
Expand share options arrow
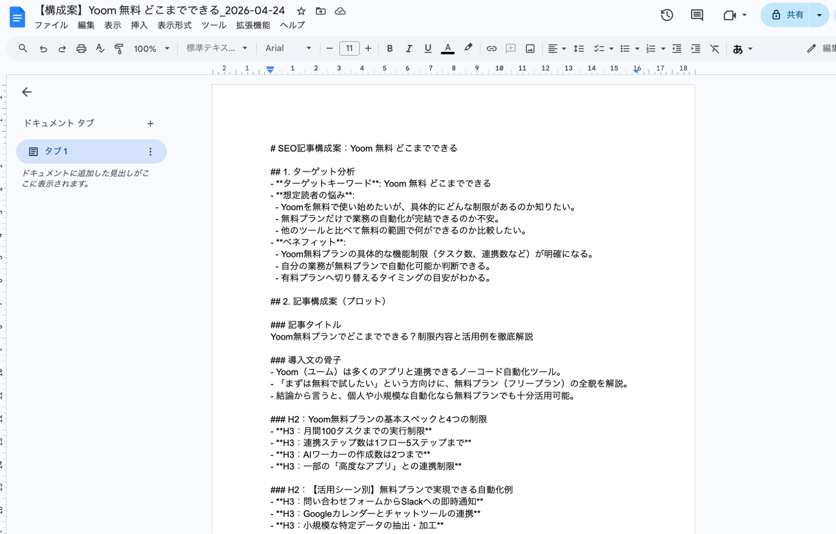coord(819,15)
